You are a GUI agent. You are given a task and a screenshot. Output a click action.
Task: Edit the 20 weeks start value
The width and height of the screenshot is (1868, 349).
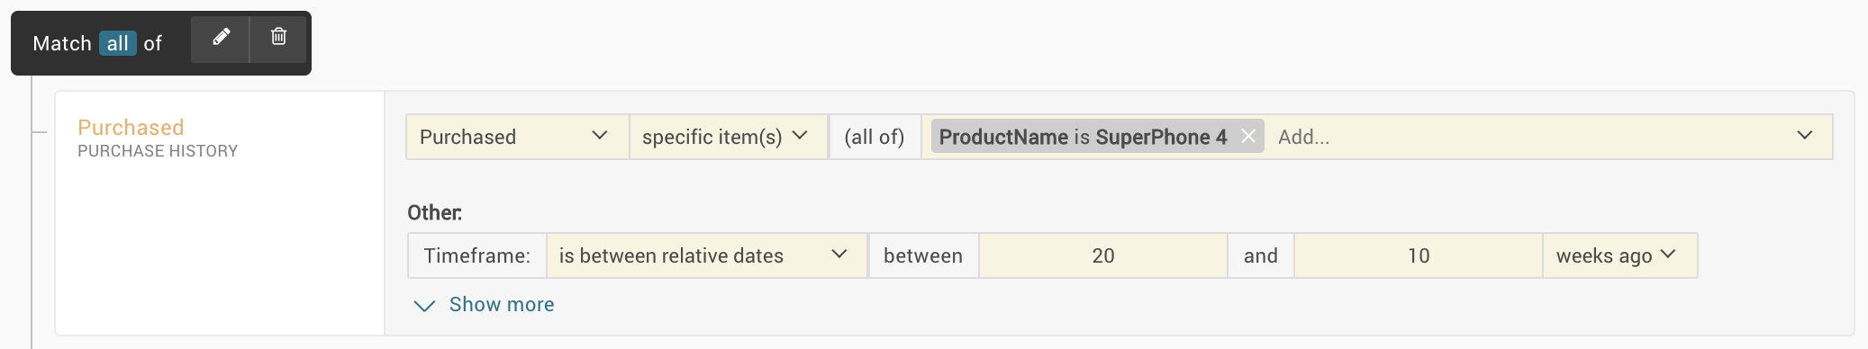click(1103, 255)
